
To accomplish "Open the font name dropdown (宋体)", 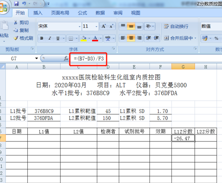I will tap(79, 26).
